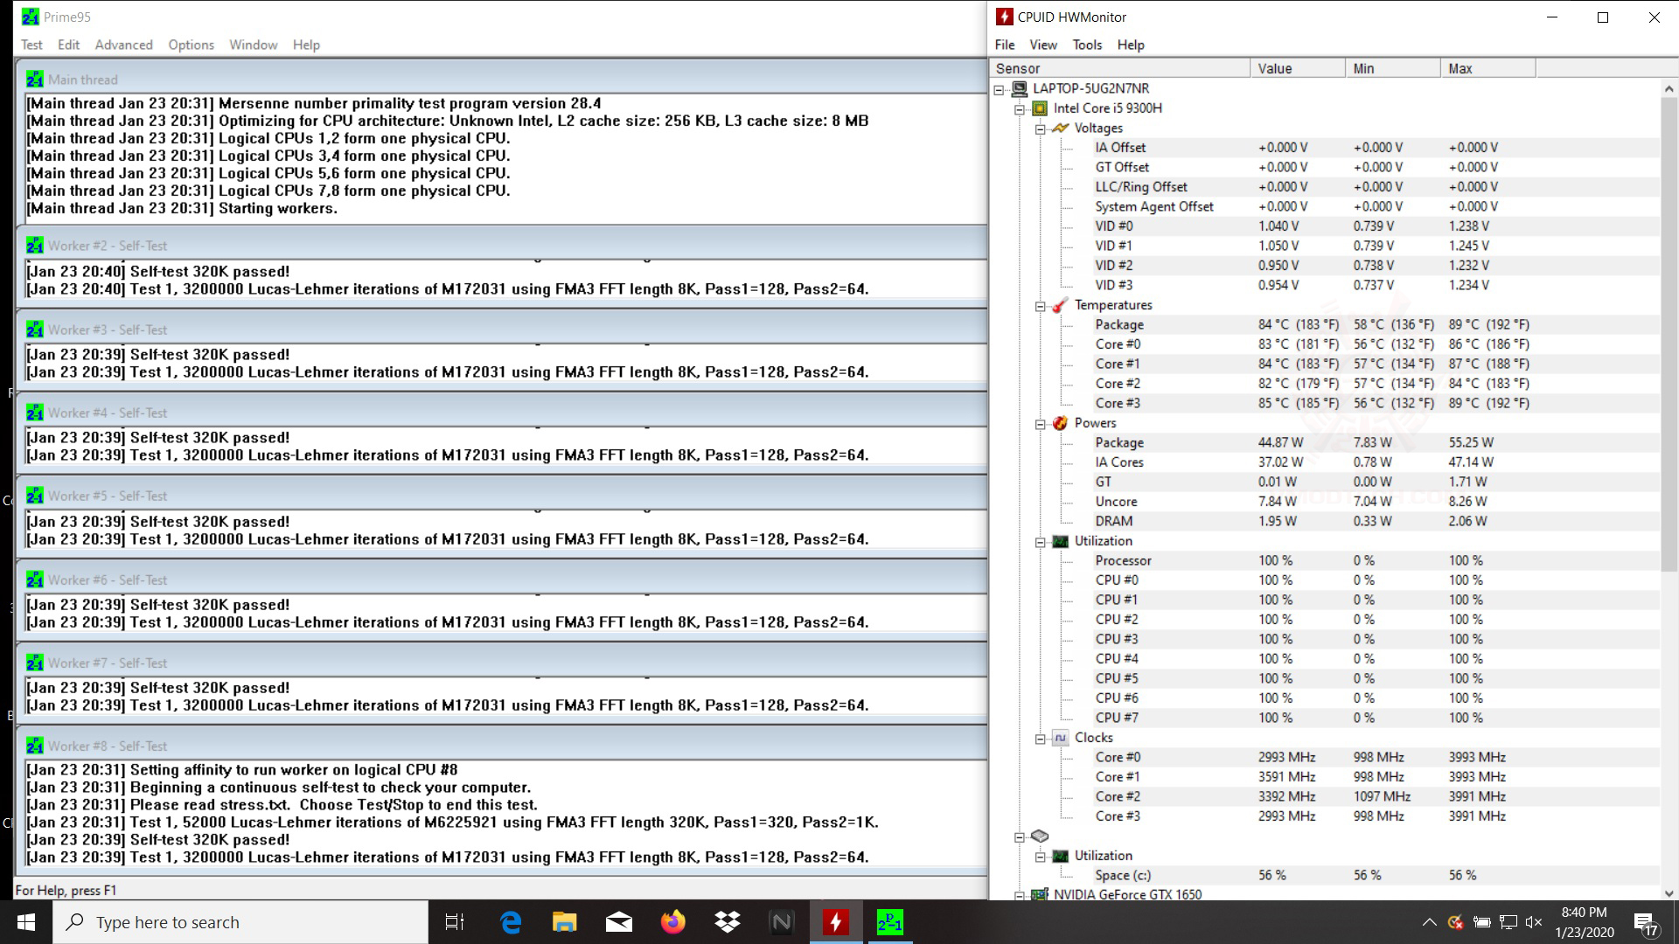Image resolution: width=1679 pixels, height=944 pixels.
Task: Click the Powers flame icon
Action: (x=1060, y=423)
